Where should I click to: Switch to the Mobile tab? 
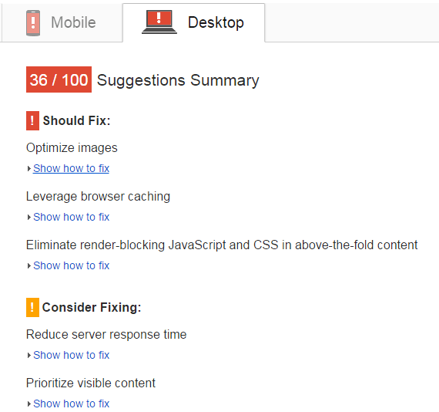62,22
